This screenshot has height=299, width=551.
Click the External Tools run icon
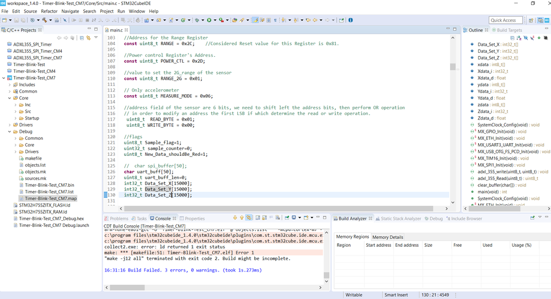point(221,20)
